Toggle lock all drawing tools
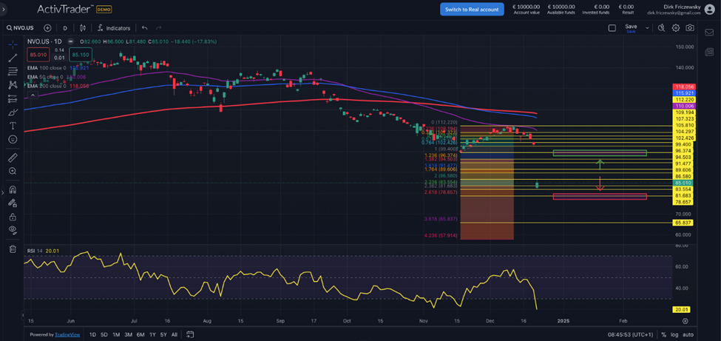 tap(13, 217)
